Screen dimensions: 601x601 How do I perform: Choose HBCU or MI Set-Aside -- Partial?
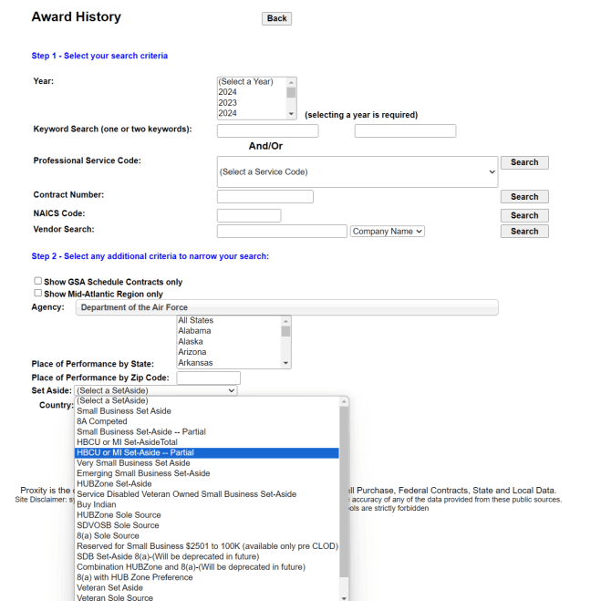[207, 452]
